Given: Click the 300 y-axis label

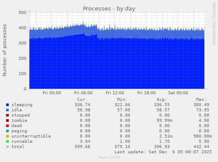Looking at the screenshot, I should tap(22, 43).
